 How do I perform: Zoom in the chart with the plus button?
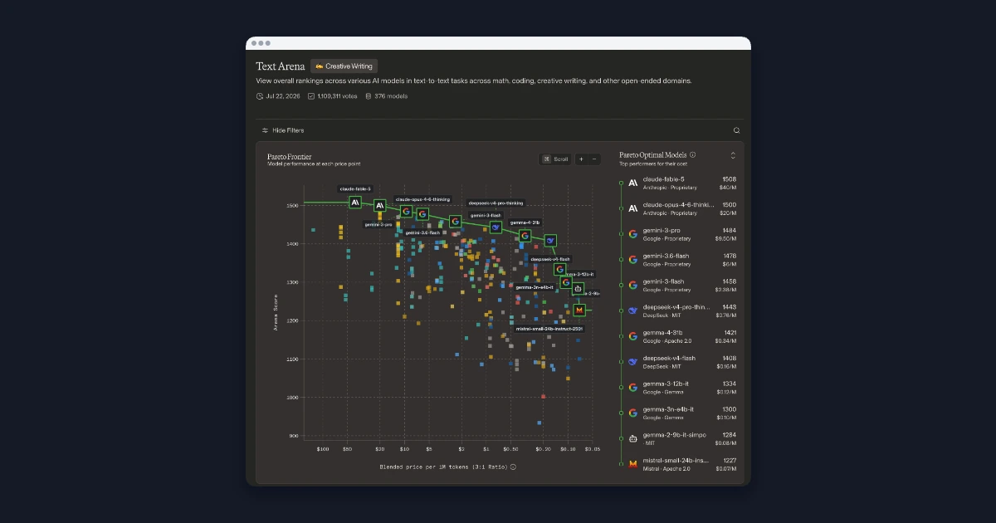(581, 159)
